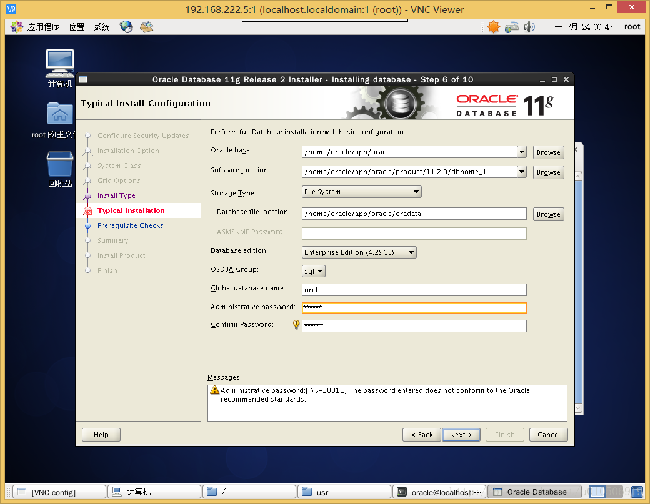Image resolution: width=650 pixels, height=504 pixels.
Task: Launch the web browser globe icon in top panel
Action: 126,27
